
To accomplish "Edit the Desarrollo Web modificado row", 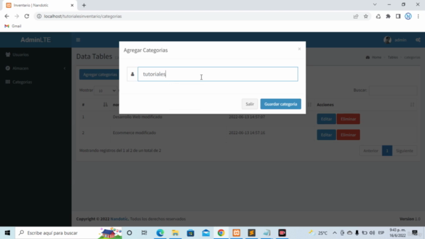I will pyautogui.click(x=326, y=119).
